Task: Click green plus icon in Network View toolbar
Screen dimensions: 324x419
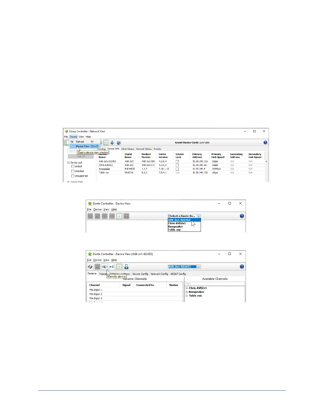Action: click(x=106, y=143)
